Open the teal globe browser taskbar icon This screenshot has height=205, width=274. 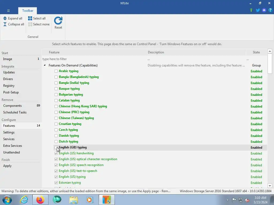(x=57, y=200)
